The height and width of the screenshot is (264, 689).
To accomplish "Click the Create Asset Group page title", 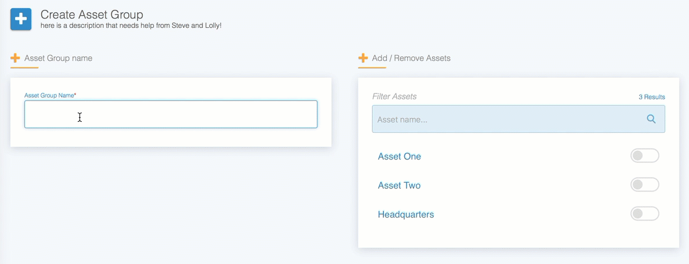I will 92,15.
